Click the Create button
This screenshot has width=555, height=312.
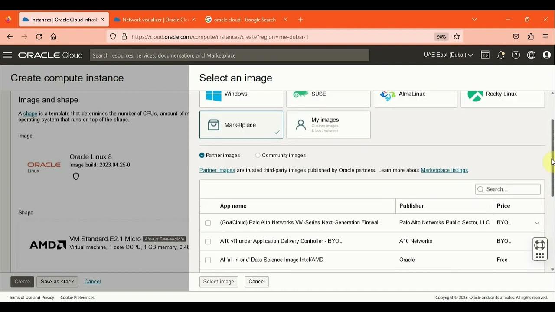tap(22, 282)
